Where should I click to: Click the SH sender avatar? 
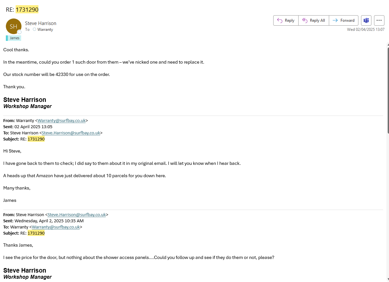[13, 27]
